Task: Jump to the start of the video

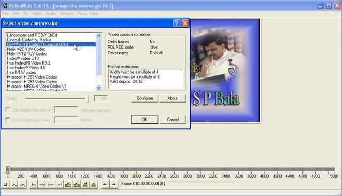Action: tap(34, 184)
